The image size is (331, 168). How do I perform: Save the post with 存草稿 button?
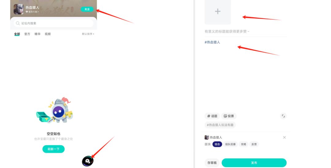(x=212, y=163)
